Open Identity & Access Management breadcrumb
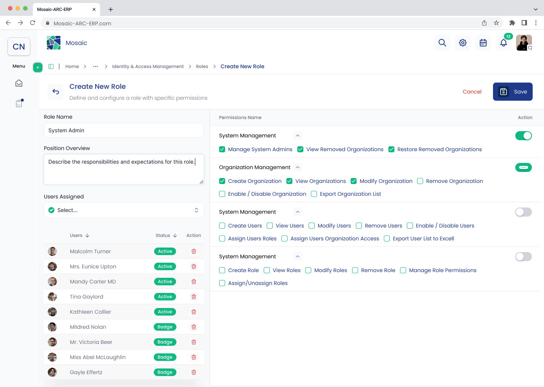This screenshot has height=387, width=544. point(148,67)
